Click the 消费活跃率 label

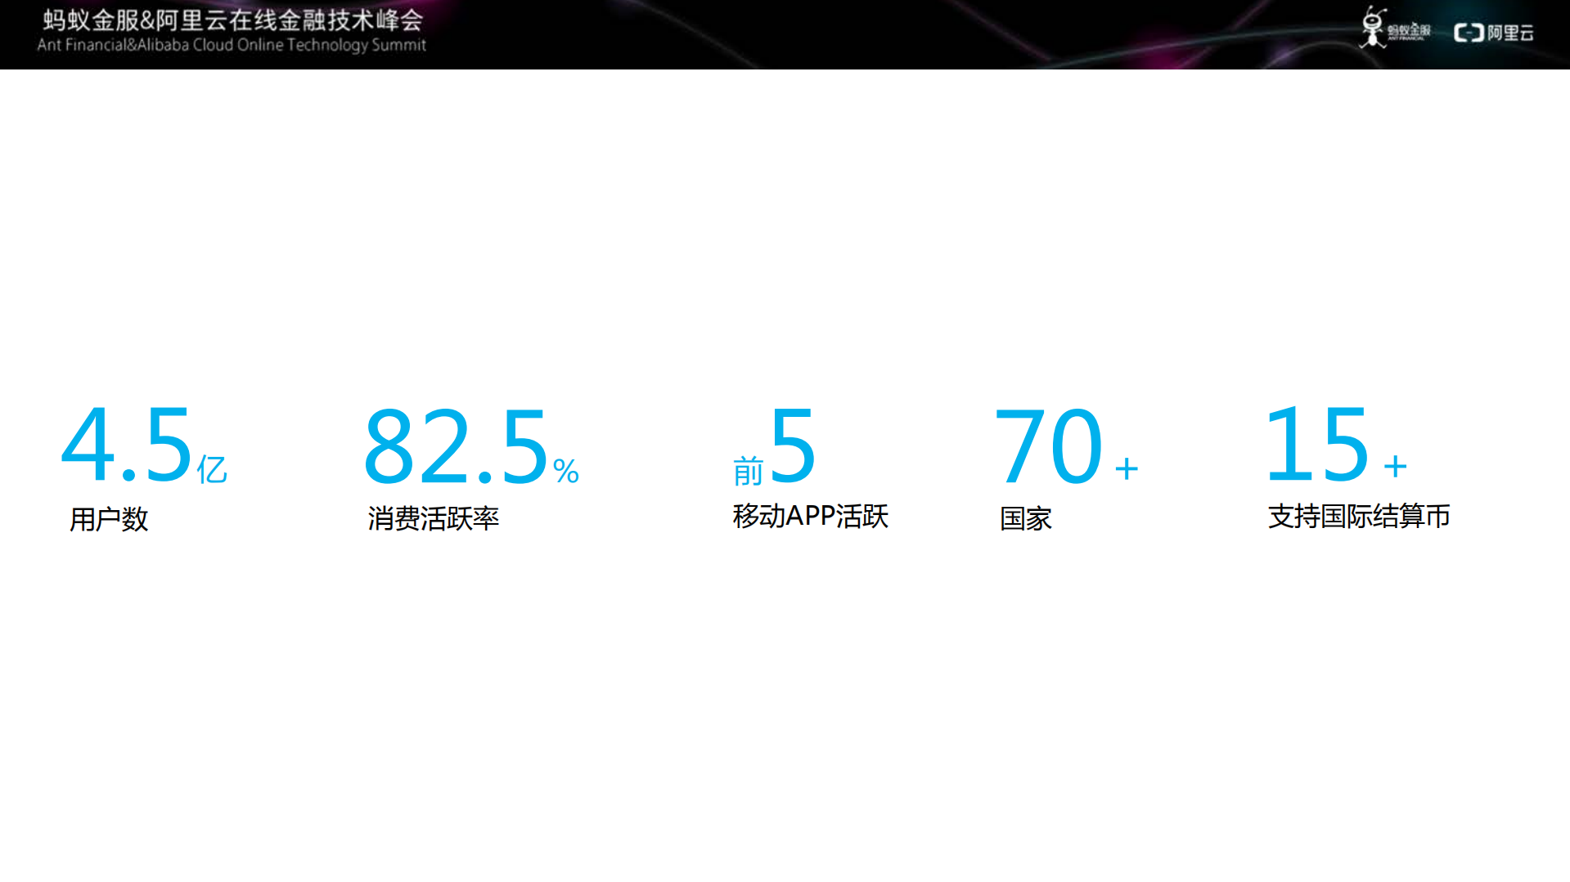tap(433, 518)
